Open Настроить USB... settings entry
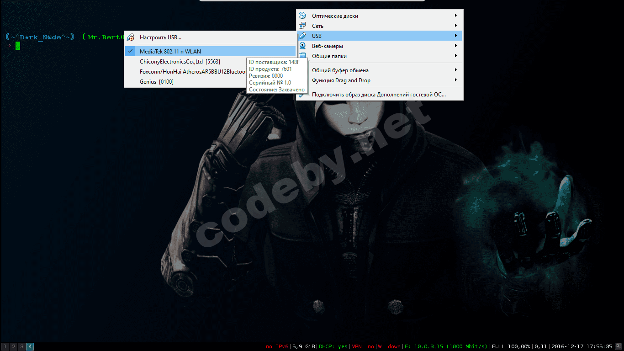The width and height of the screenshot is (624, 351). pos(210,37)
